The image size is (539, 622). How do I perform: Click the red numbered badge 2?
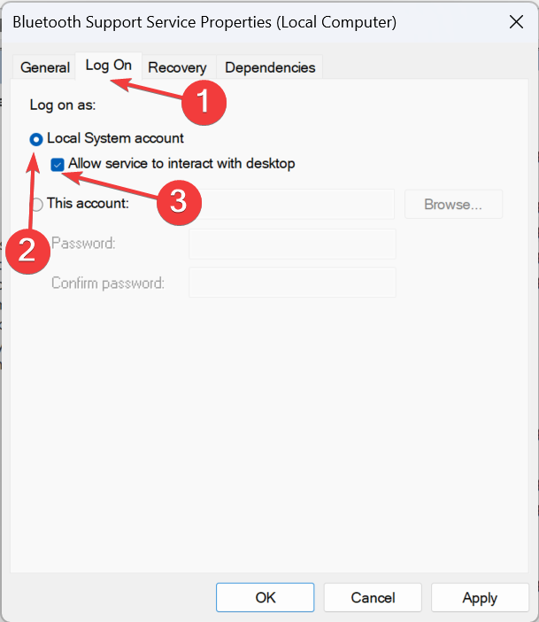pyautogui.click(x=27, y=252)
